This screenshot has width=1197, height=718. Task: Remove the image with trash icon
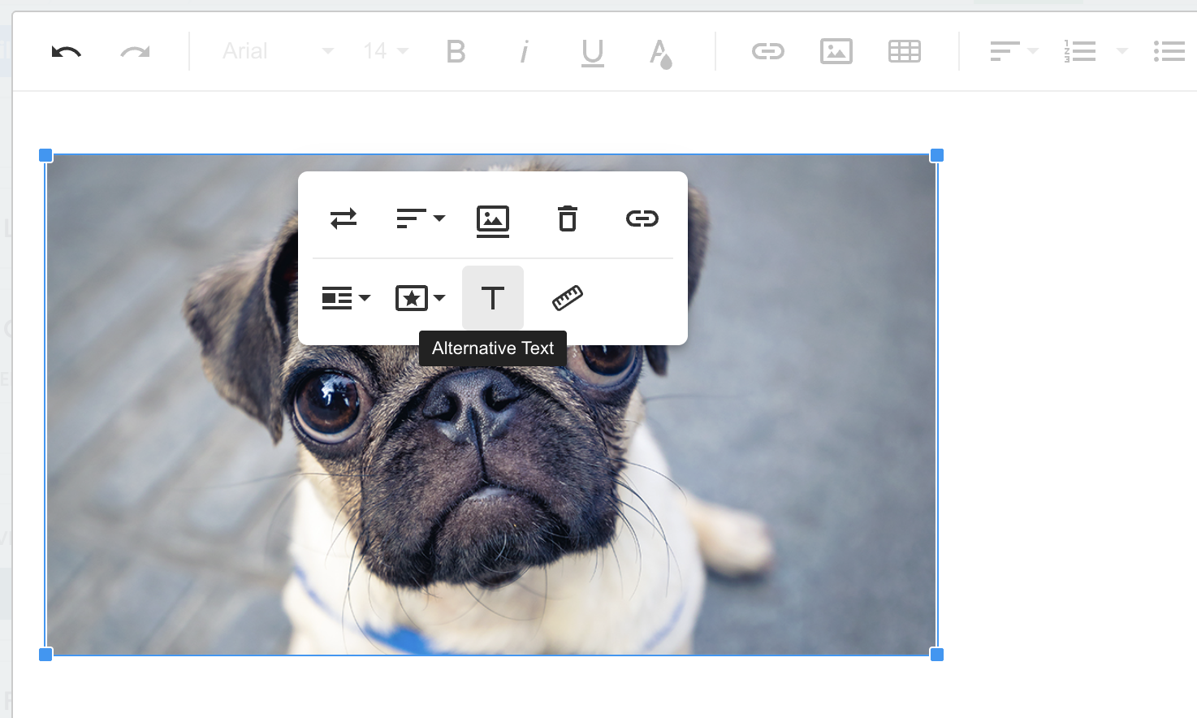click(x=568, y=218)
